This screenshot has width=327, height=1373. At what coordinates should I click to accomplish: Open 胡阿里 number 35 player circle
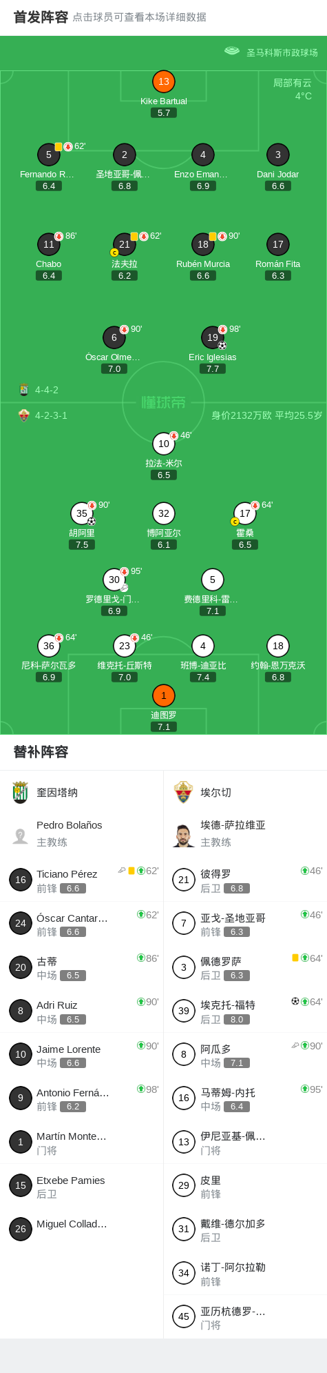point(82,513)
